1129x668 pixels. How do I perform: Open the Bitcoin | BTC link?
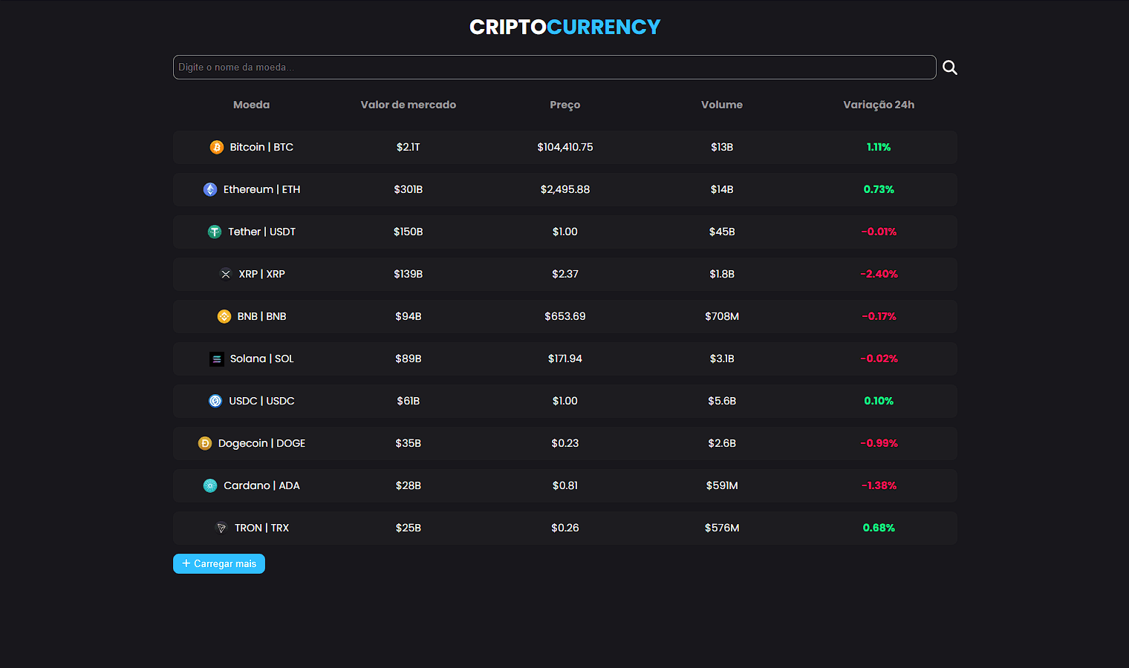pos(261,147)
